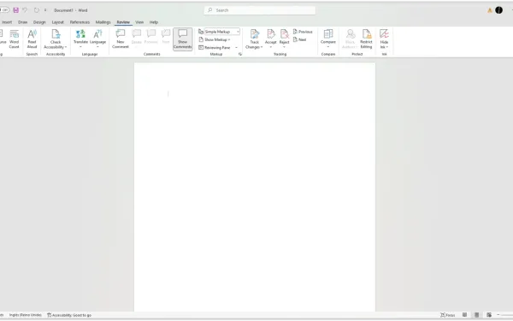Viewport: 513px width, 321px height.
Task: Go to Previous change in Tracking group
Action: pyautogui.click(x=303, y=32)
